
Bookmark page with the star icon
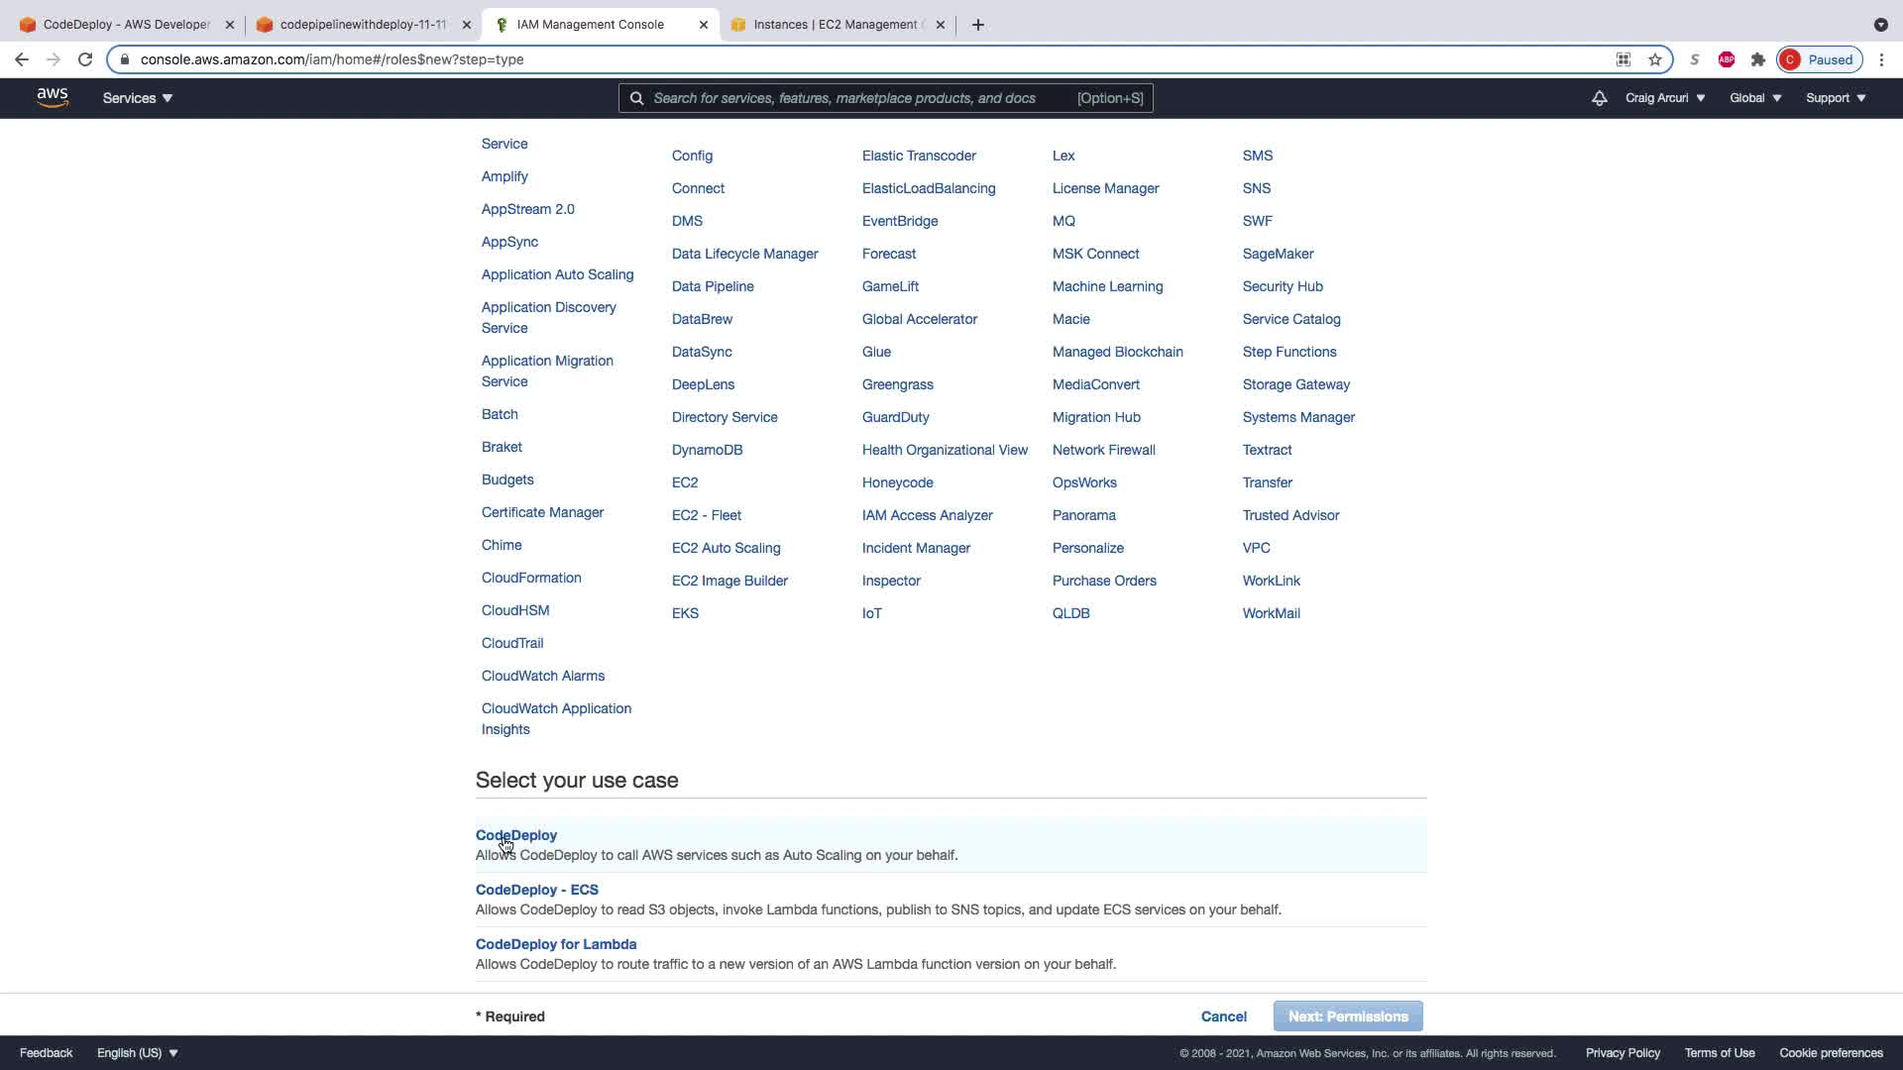click(x=1655, y=59)
